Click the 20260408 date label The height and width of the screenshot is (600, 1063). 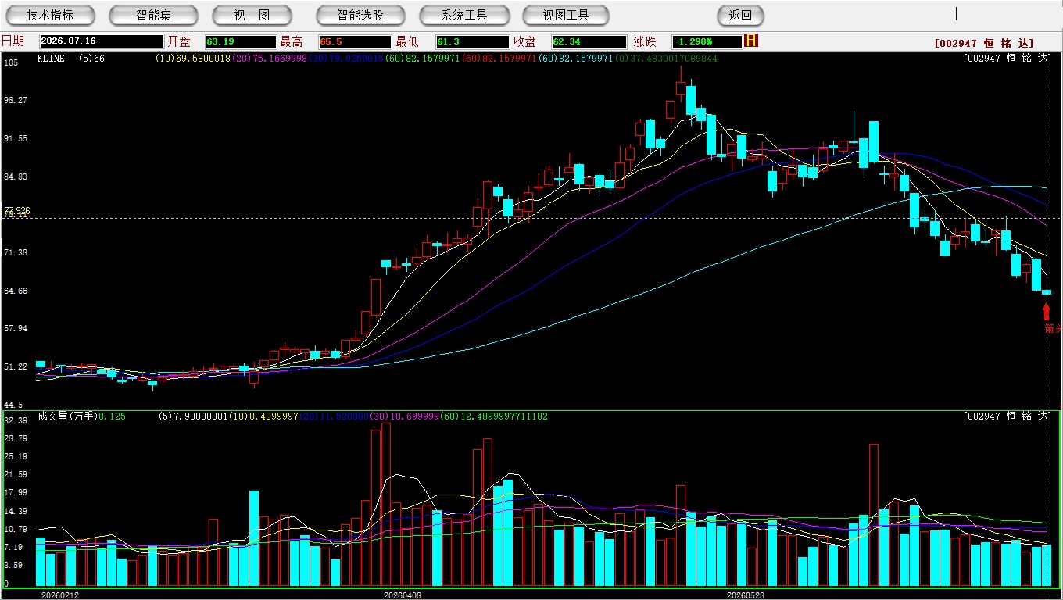pos(402,595)
